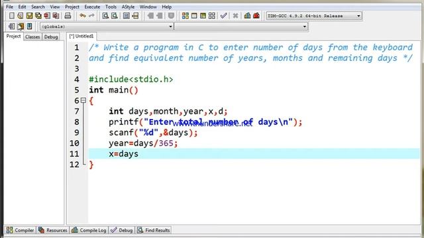Screen dimensions: 424x238
Task: Open the View menu
Action: (55, 7)
